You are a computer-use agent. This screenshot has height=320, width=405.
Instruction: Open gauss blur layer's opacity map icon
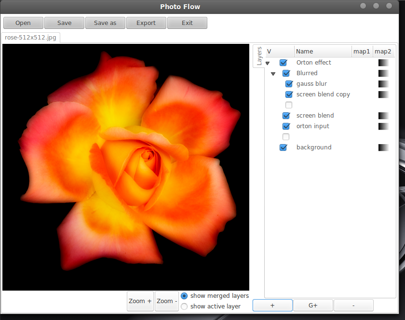(x=383, y=83)
